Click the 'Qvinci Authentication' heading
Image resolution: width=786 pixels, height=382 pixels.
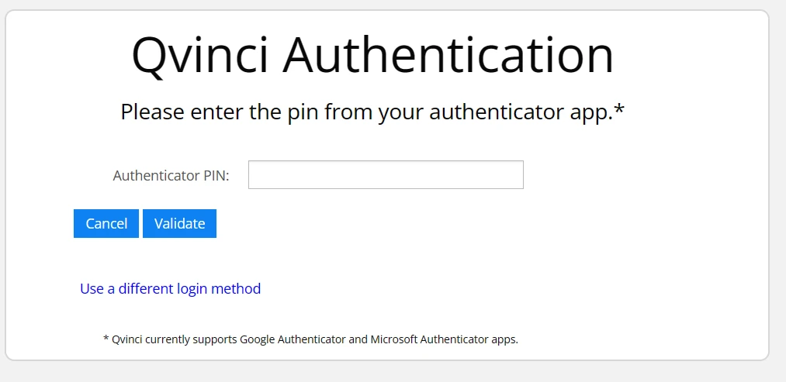[372, 56]
